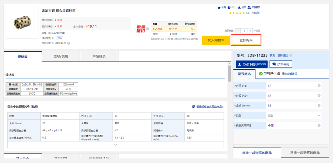Viewport: 333px width, 163px height.
Task: Click the 收藏 star icon
Action: coord(219,7)
